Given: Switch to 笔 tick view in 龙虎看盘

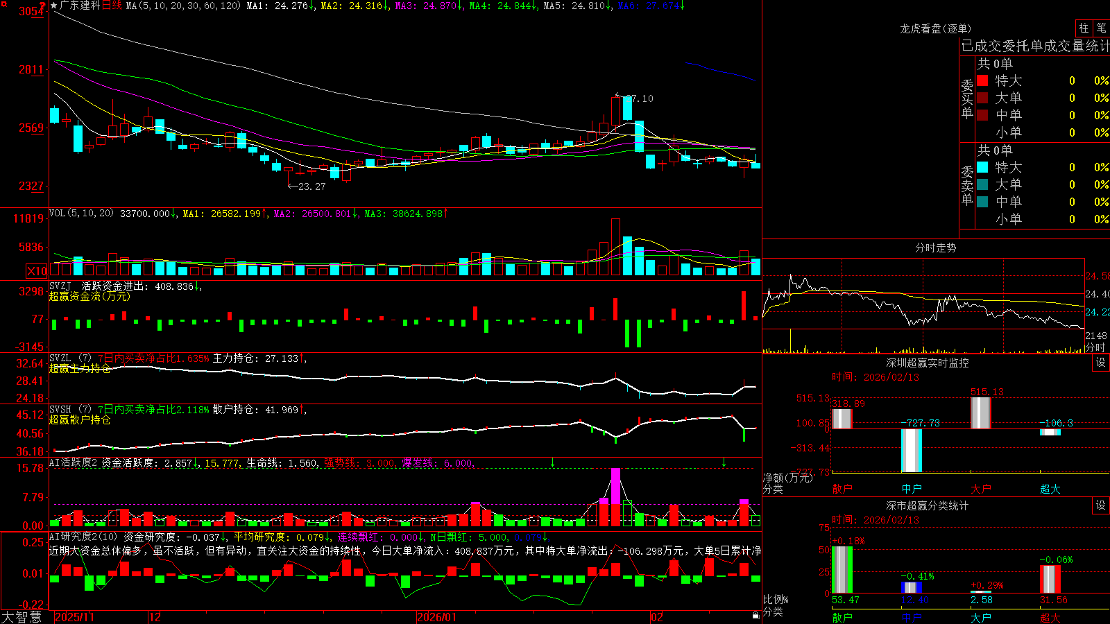Looking at the screenshot, I should tap(1102, 28).
